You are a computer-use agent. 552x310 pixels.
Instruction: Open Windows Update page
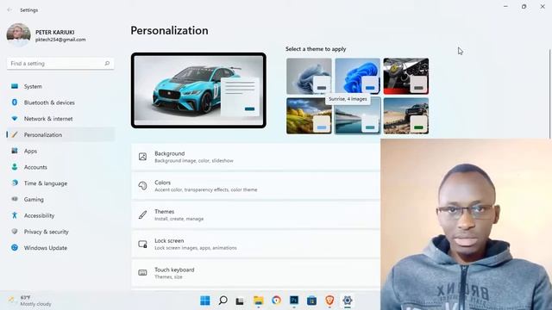[x=61, y=248]
